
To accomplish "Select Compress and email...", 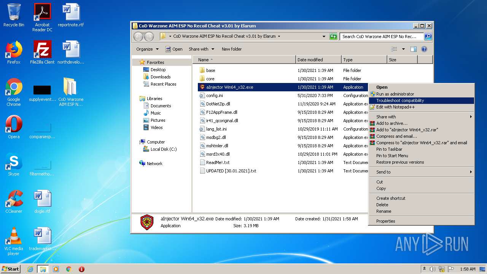I will pyautogui.click(x=422, y=136).
